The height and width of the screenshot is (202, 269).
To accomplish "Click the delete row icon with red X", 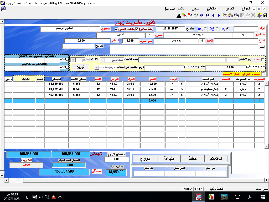I will tap(190, 15).
